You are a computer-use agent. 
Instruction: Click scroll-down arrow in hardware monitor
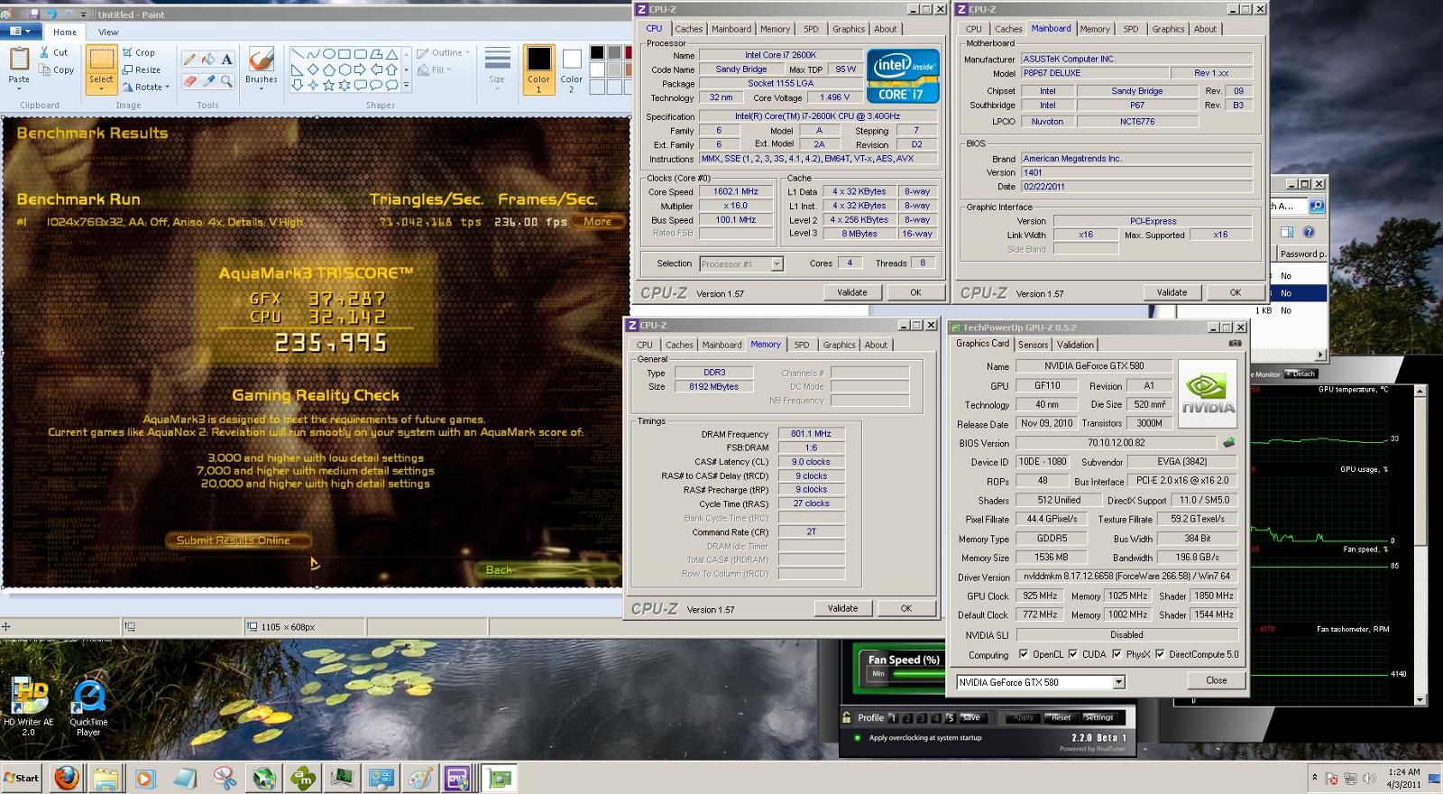click(x=1420, y=699)
